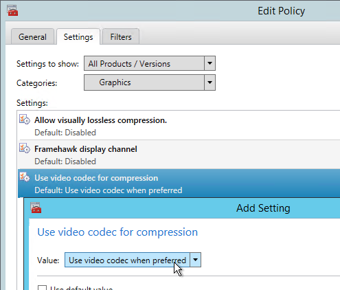The image size is (340, 290).
Task: Open the Value dropdown arrow
Action: 195,260
